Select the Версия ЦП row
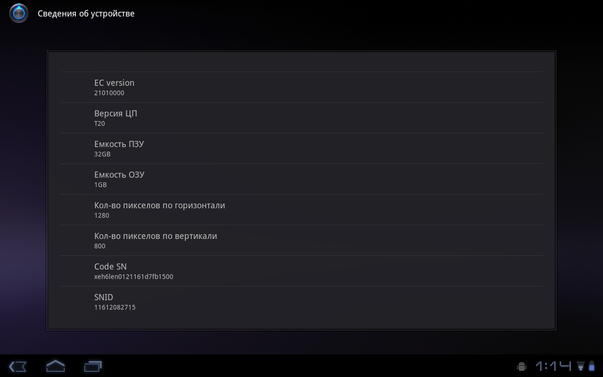This screenshot has height=377, width=603. click(x=301, y=118)
